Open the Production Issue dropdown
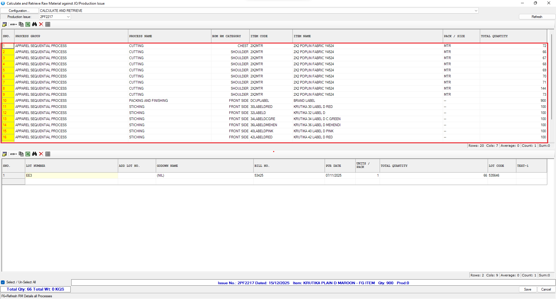Screen dimensions: 556x299 tap(68, 17)
